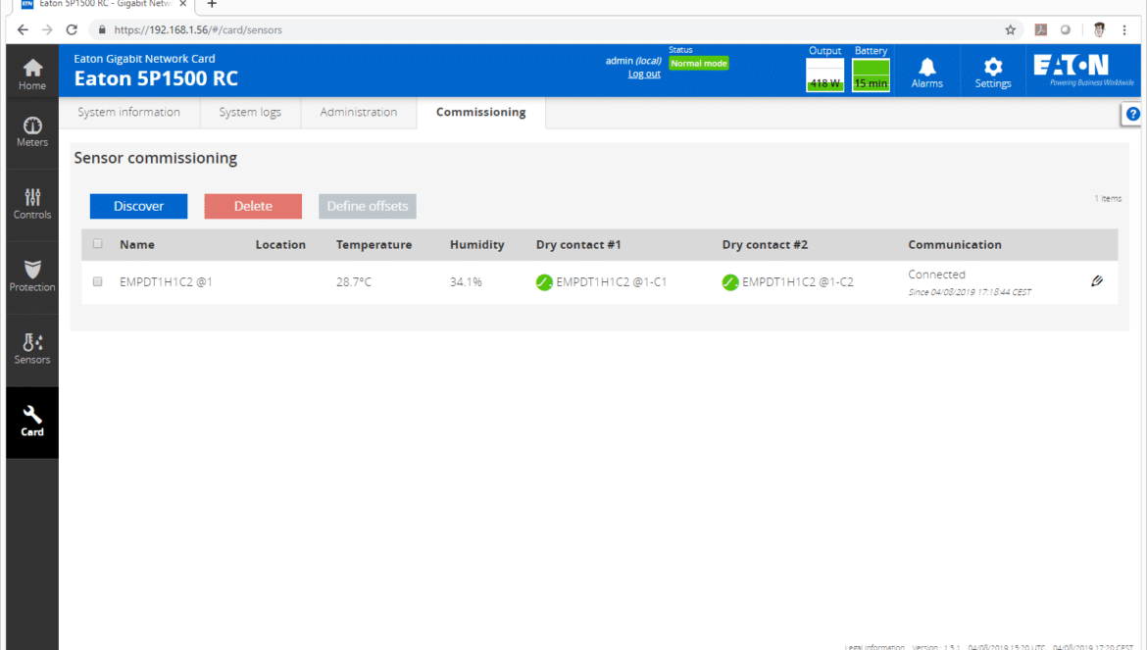Screen dimensions: 1147x650
Task: Switch to the System logs tab
Action: [x=250, y=113]
